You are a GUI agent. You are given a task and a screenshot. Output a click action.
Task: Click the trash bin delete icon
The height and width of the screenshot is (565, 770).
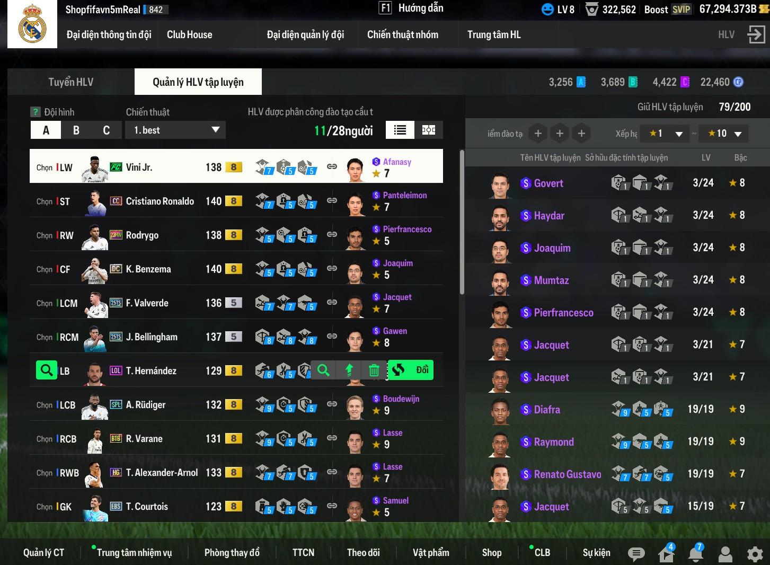(374, 370)
